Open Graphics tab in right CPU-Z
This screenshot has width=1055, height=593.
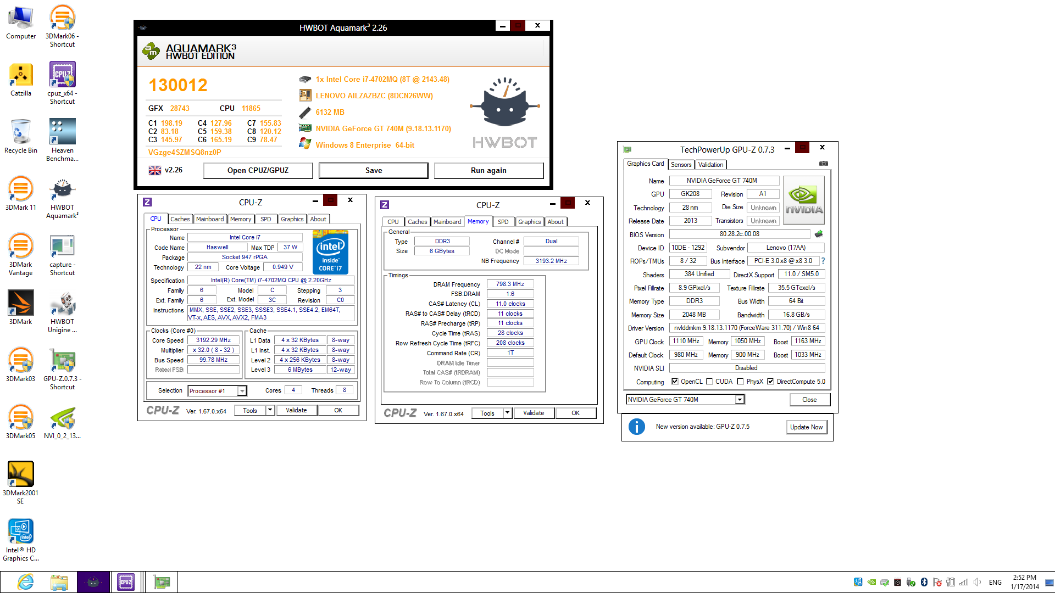pyautogui.click(x=529, y=222)
